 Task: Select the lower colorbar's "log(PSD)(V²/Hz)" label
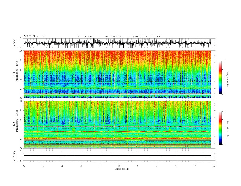coord(228,129)
